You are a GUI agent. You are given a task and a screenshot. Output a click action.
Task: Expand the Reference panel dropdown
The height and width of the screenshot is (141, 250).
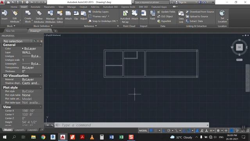point(90,26)
